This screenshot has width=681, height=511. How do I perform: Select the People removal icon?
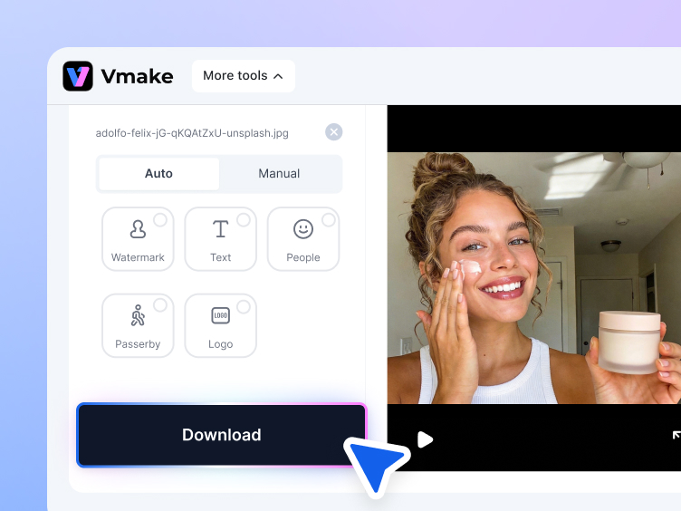pyautogui.click(x=303, y=230)
